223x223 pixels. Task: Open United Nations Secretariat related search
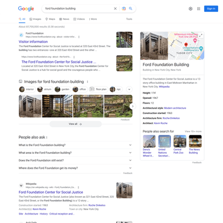(164, 146)
